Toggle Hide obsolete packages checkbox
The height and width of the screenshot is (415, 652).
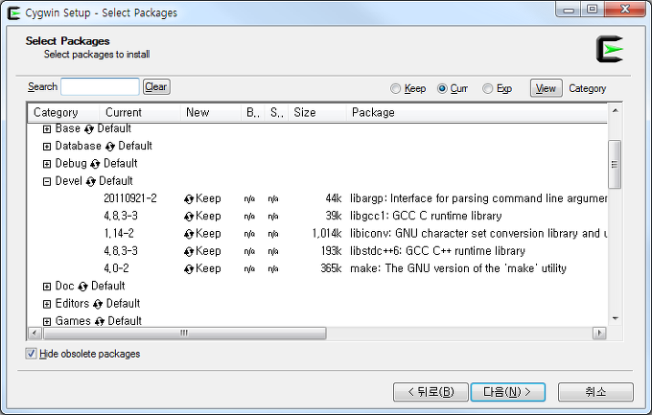tap(32, 354)
